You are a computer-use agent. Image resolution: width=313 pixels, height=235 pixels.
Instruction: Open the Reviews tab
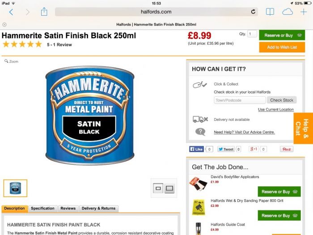(68, 209)
